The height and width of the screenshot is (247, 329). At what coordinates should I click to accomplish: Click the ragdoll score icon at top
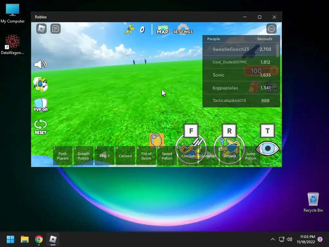[130, 29]
